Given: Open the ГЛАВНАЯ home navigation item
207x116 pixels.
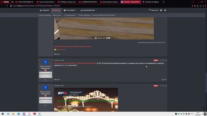Looking at the screenshot, I should [x=44, y=10].
